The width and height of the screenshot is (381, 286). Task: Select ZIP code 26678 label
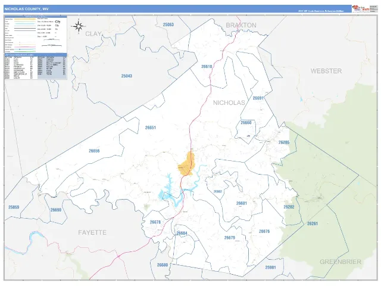coord(155,222)
